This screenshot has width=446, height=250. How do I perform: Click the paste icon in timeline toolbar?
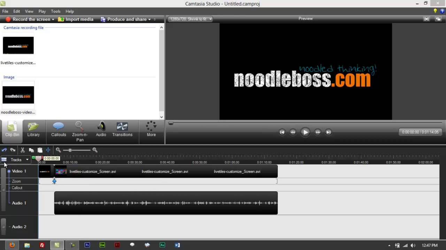pyautogui.click(x=40, y=150)
